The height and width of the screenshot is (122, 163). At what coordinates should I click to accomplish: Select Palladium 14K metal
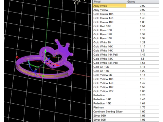pos(109,99)
